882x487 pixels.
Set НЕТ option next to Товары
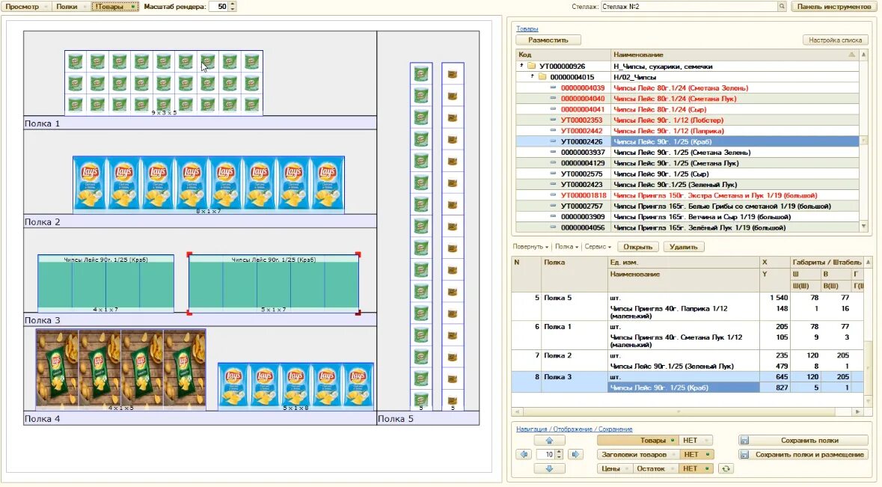[x=695, y=441]
